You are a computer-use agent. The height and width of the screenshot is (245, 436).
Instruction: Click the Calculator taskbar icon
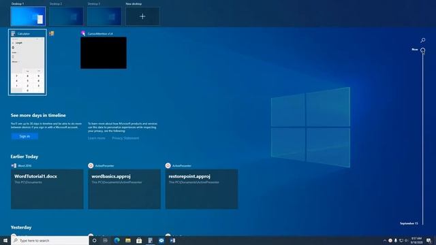pyautogui.click(x=150, y=240)
